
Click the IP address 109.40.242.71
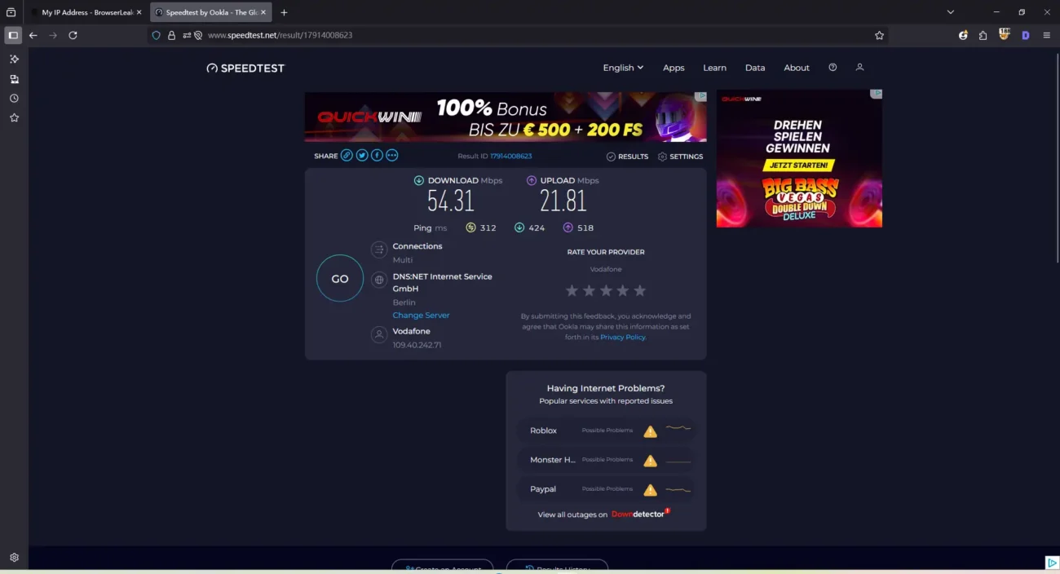(417, 345)
